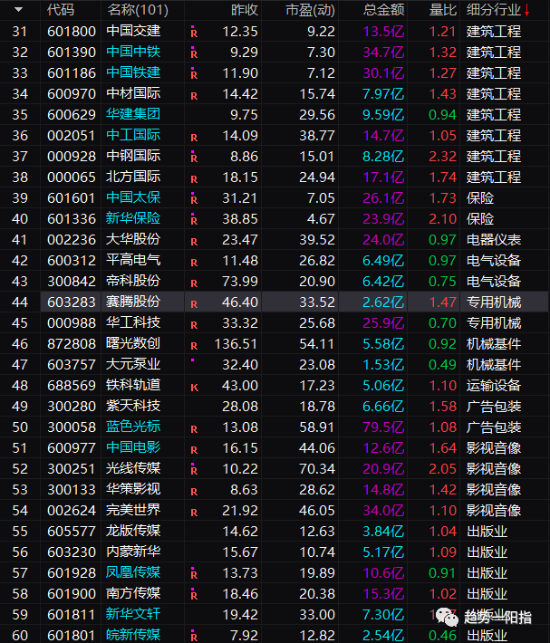Select stock name 内蒙新华

click(133, 552)
